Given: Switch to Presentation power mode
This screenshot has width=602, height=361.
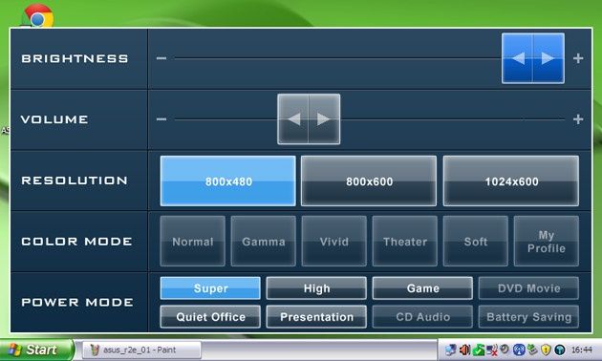Looking at the screenshot, I should click(x=316, y=317).
